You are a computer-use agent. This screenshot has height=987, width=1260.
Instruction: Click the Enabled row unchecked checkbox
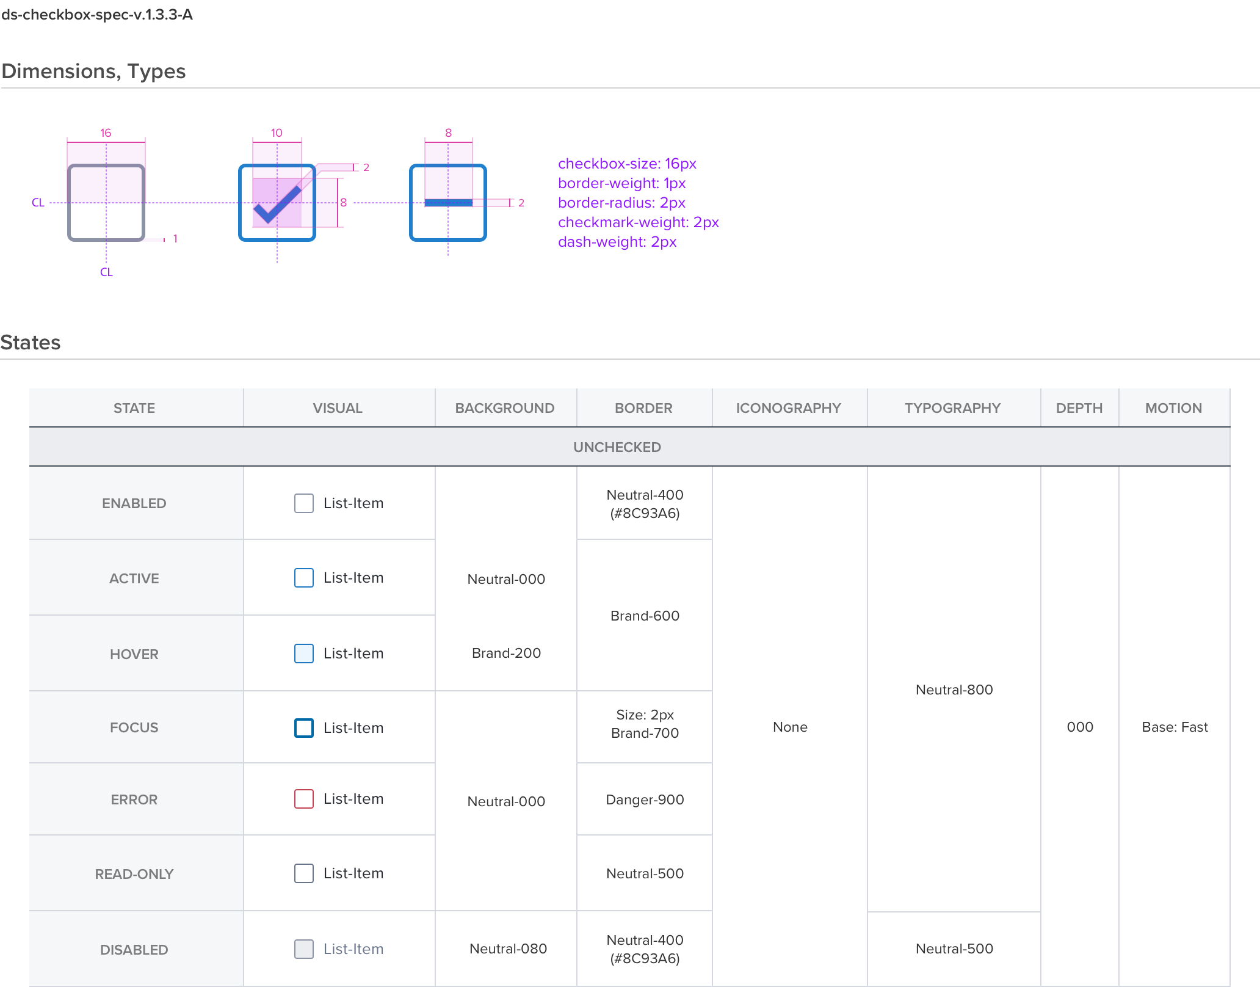(x=303, y=503)
